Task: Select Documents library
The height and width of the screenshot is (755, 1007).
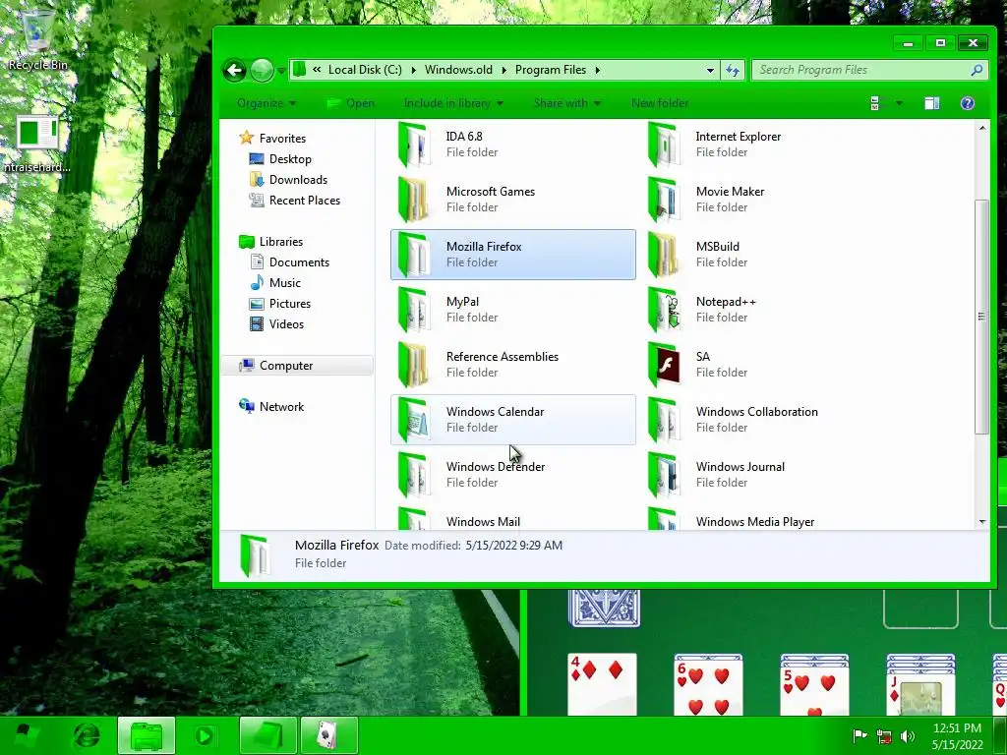Action: tap(299, 261)
